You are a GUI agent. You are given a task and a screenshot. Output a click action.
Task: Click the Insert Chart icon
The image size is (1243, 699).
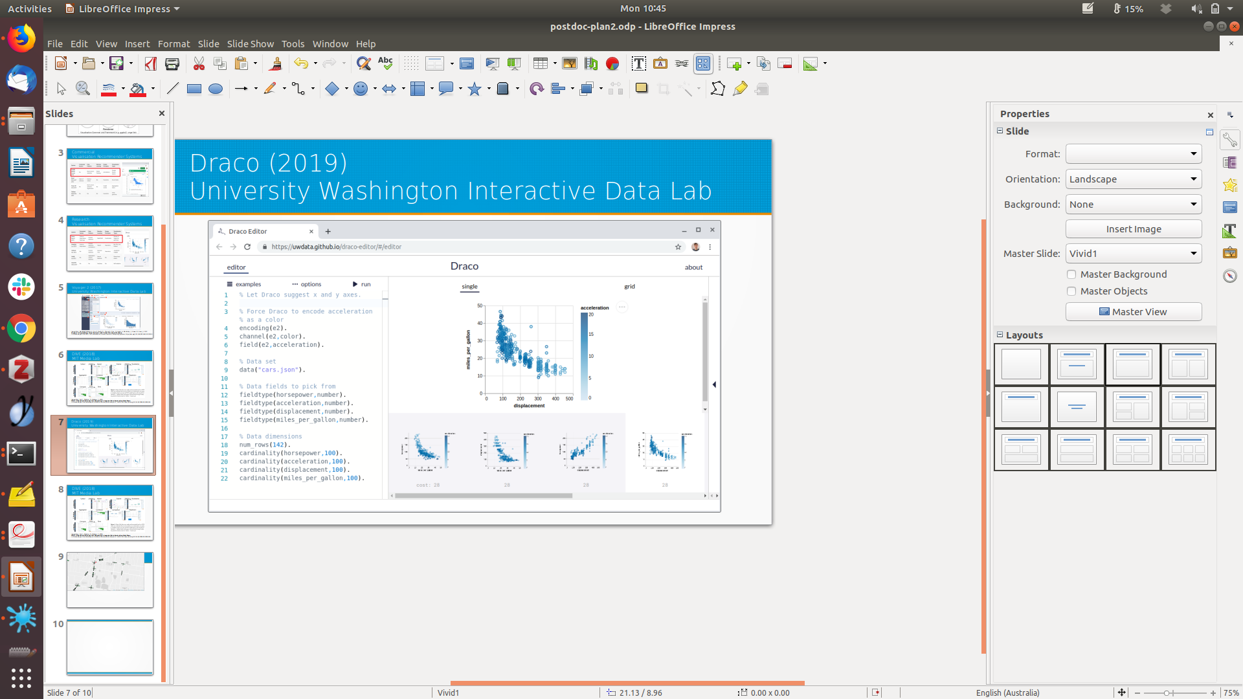[x=612, y=63]
